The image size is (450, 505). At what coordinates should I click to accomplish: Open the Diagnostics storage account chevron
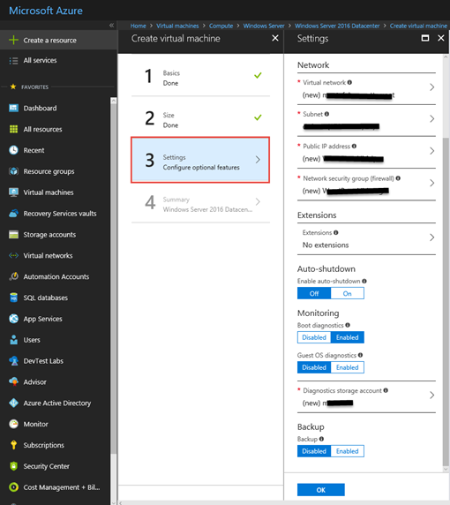432,396
